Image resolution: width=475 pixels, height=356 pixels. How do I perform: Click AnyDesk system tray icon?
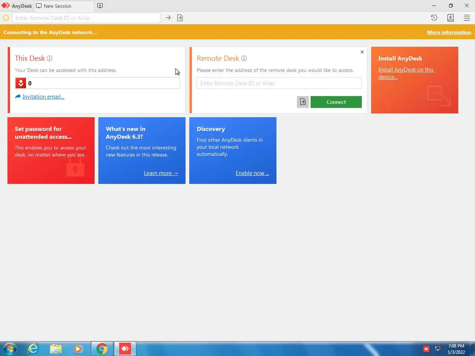click(426, 349)
